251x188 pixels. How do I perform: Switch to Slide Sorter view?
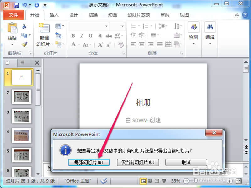pos(150,181)
